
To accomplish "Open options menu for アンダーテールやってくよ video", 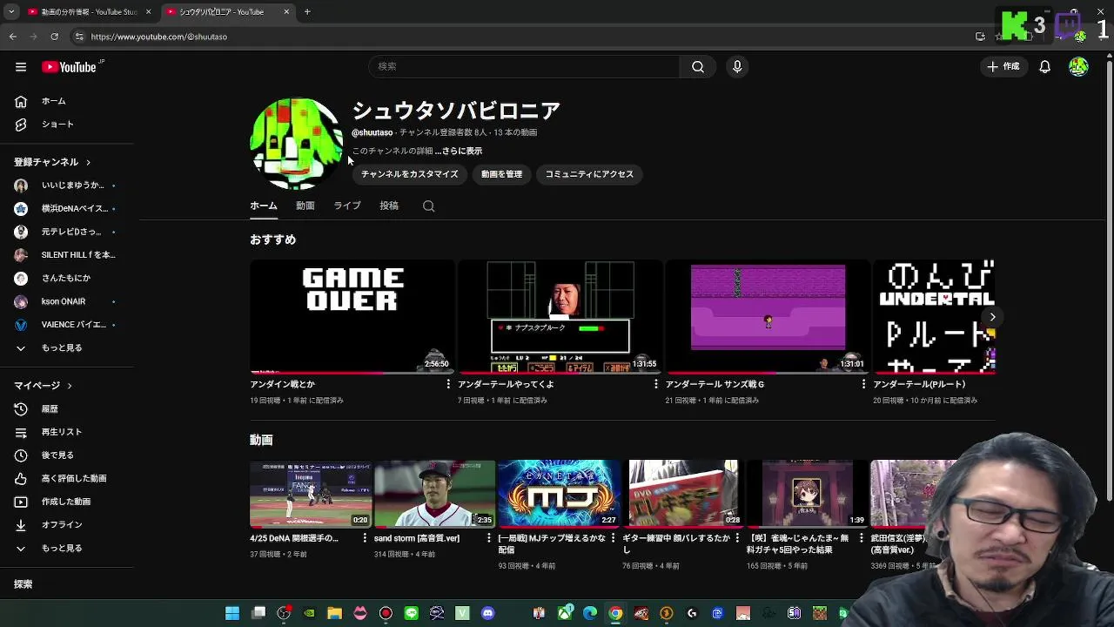I will [655, 384].
